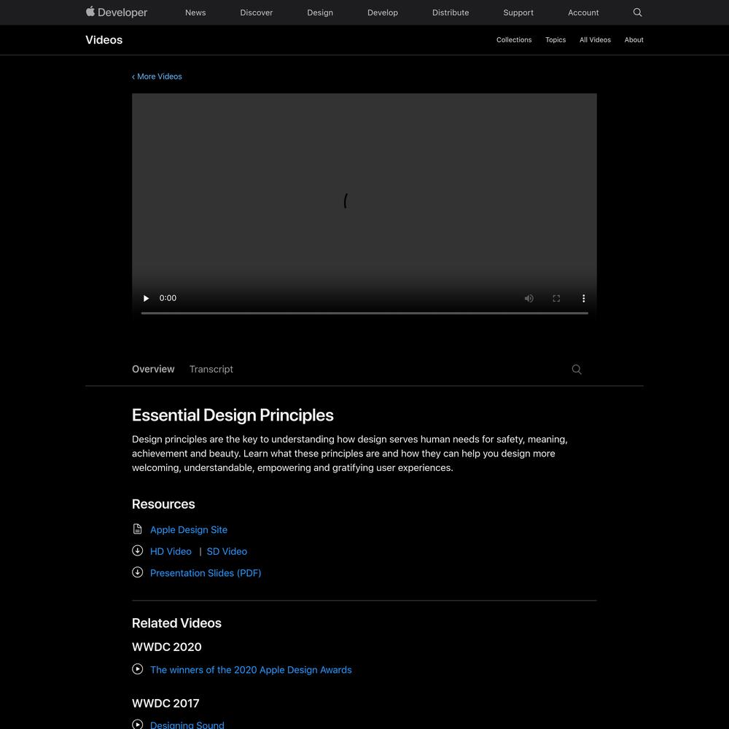
Task: Click the download icon beside HD Video
Action: tap(138, 550)
